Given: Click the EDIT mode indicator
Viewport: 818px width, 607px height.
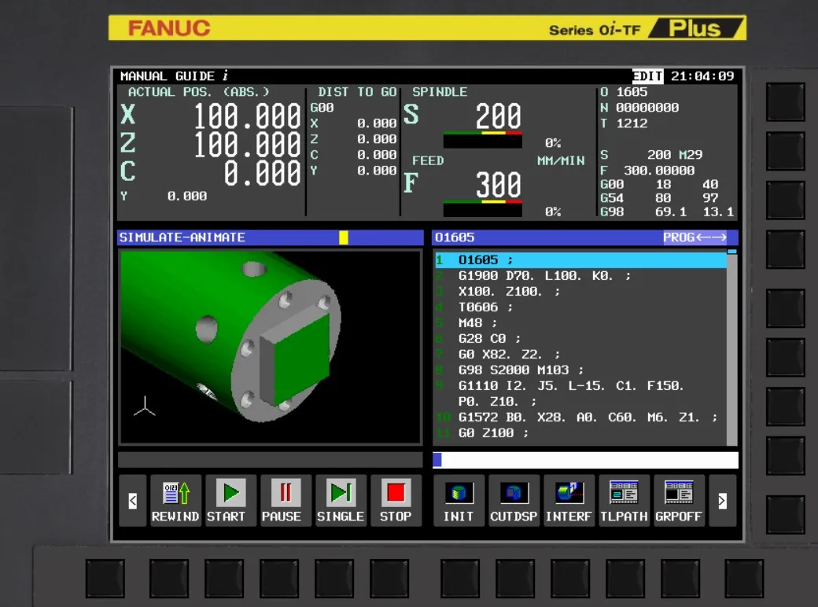Looking at the screenshot, I should (x=647, y=76).
